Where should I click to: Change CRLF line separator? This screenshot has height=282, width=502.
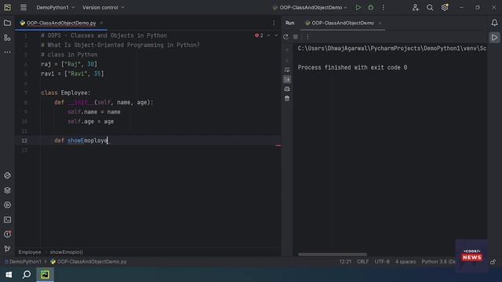(362, 262)
